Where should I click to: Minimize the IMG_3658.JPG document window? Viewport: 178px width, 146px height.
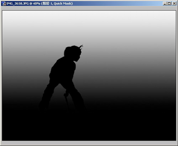(165, 4)
